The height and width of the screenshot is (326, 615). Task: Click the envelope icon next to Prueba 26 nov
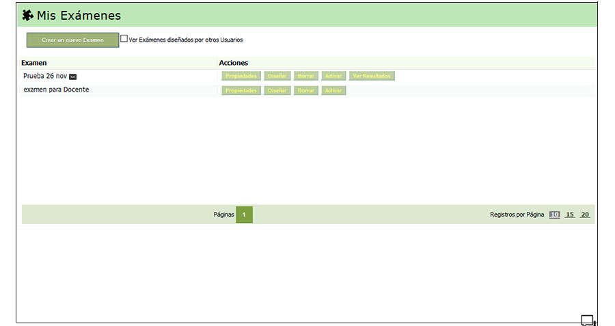coord(73,77)
